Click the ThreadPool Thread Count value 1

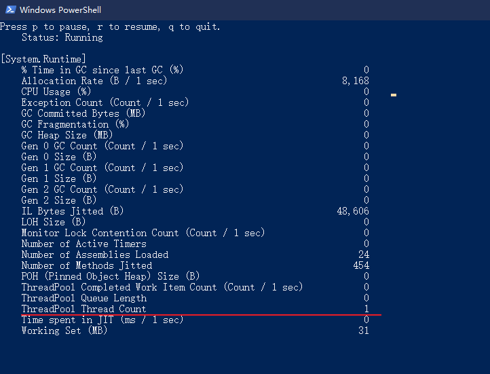366,309
